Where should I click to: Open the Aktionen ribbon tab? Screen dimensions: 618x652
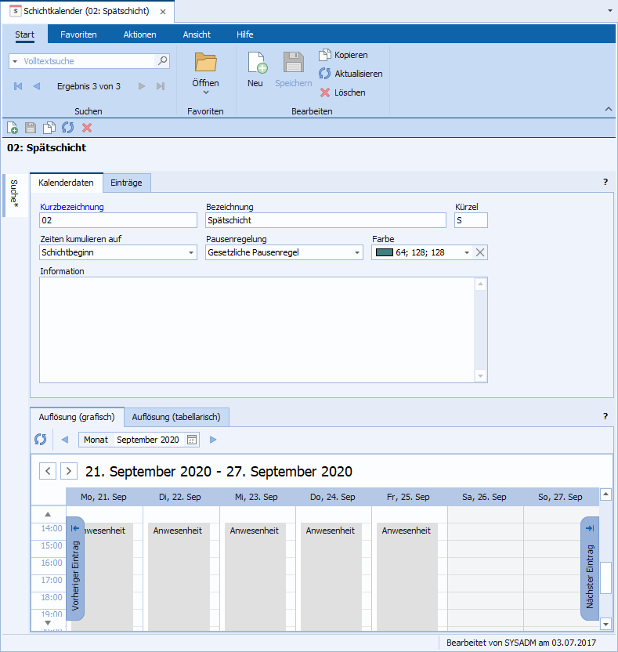pos(139,34)
